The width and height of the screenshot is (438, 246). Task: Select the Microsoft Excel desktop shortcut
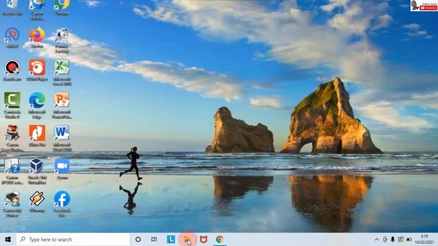point(62,73)
